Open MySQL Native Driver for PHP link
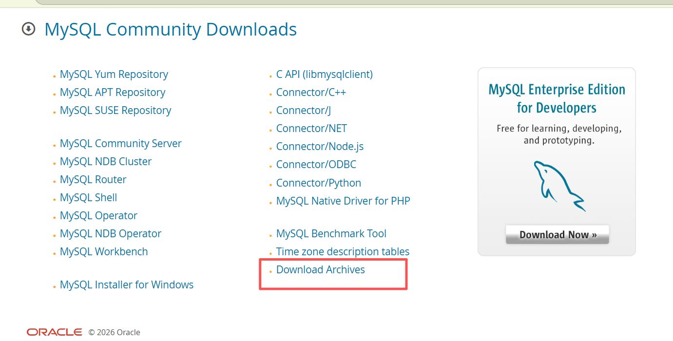The image size is (673, 341). click(x=343, y=201)
